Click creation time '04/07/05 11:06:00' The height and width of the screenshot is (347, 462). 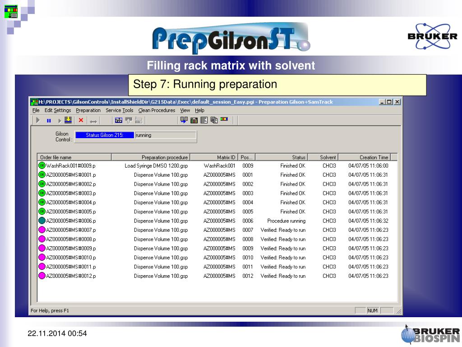368,165
